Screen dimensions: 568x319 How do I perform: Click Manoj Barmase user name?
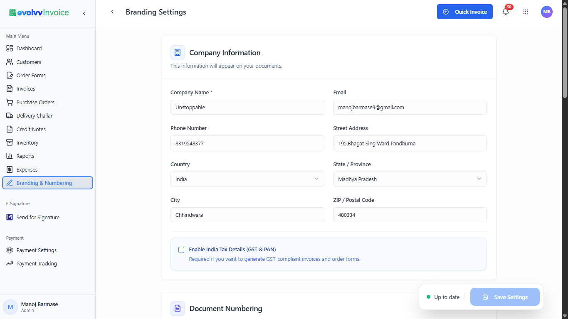click(40, 304)
